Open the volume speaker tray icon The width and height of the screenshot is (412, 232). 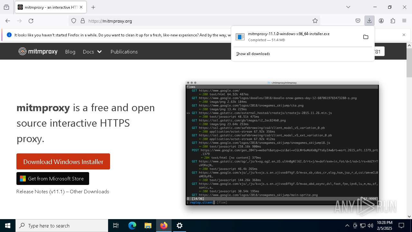click(x=370, y=226)
